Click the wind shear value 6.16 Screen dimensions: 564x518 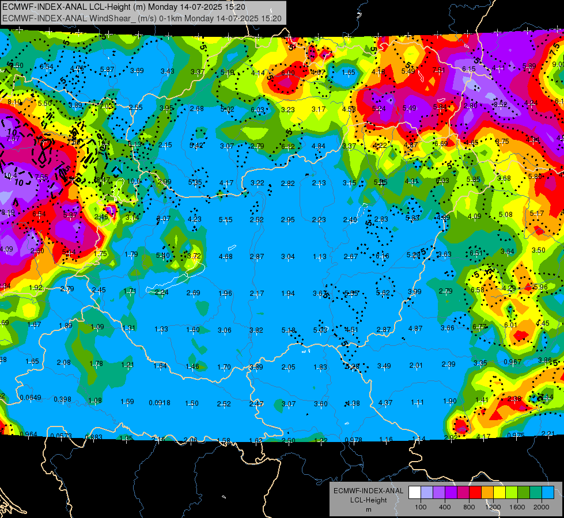pyautogui.click(x=383, y=256)
